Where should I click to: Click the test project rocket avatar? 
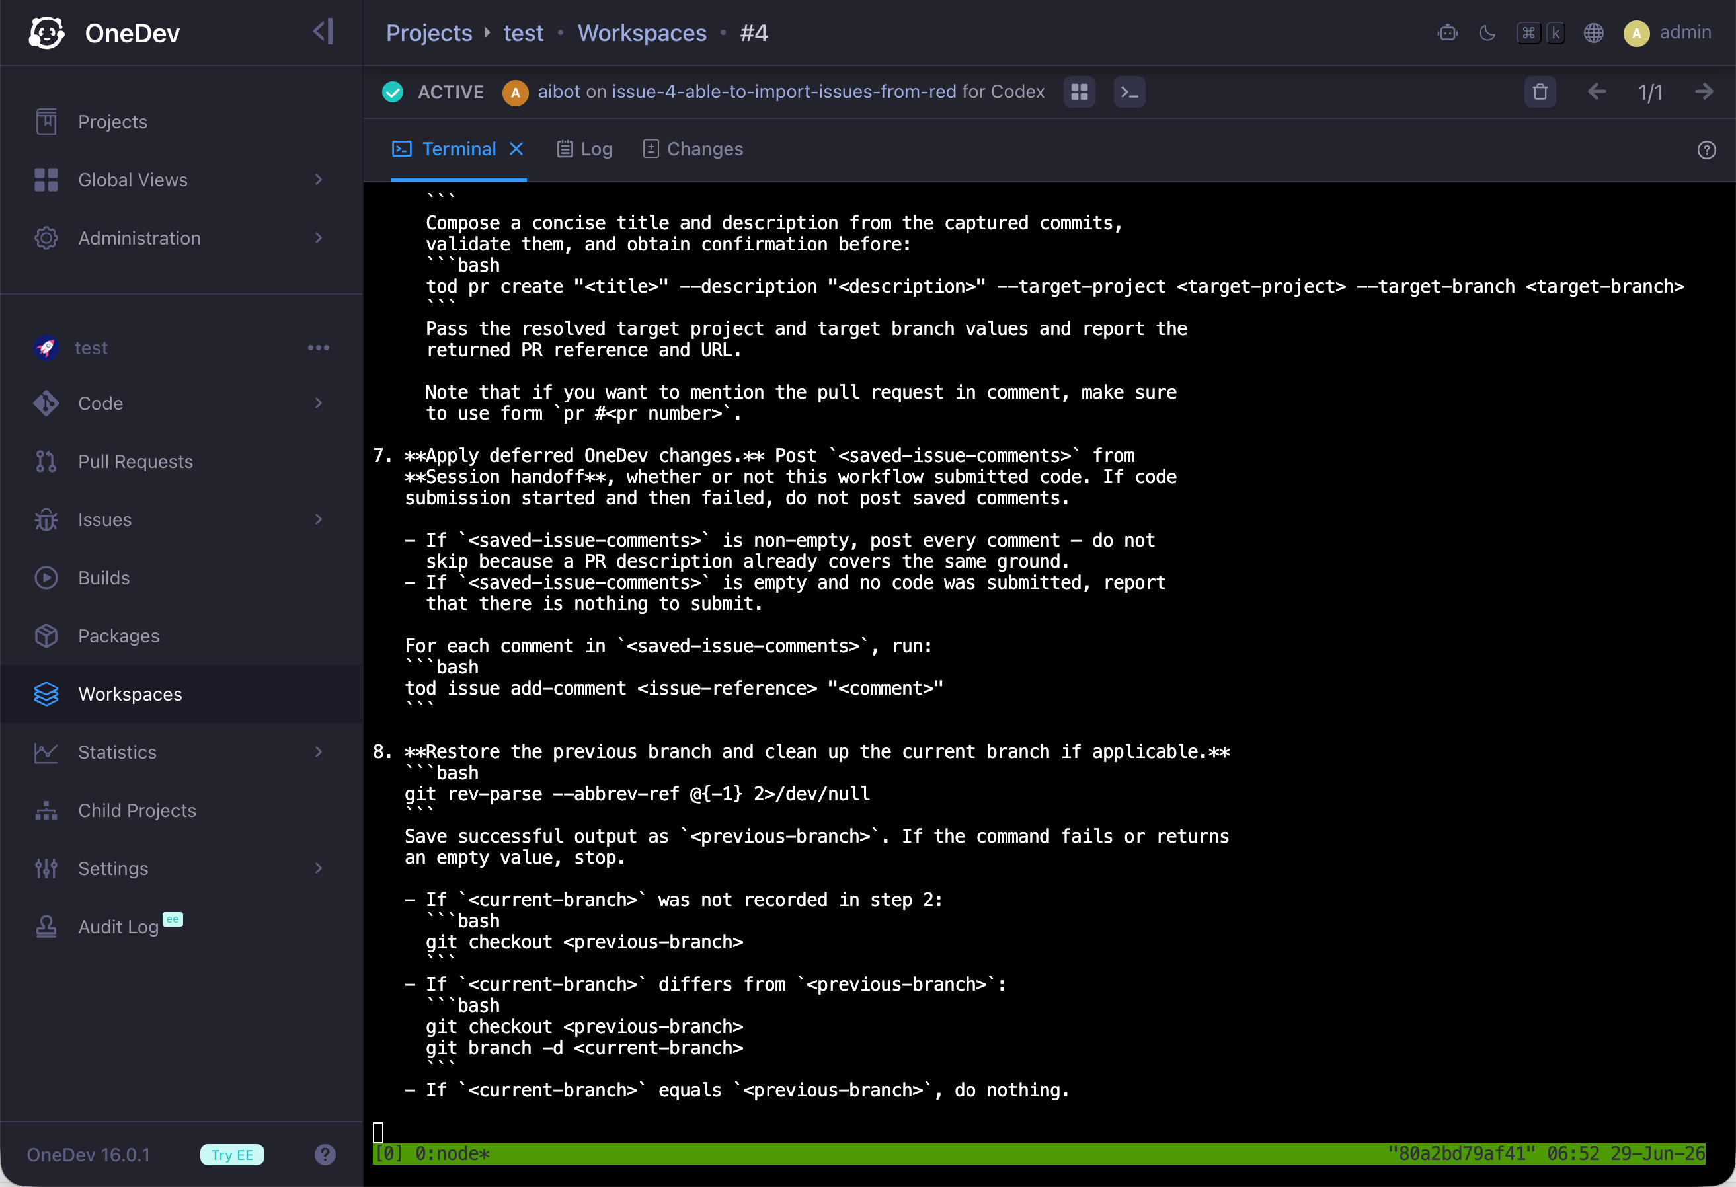pyautogui.click(x=46, y=348)
